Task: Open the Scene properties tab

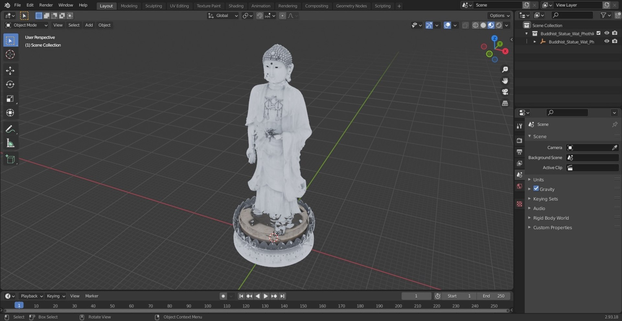Action: point(520,175)
